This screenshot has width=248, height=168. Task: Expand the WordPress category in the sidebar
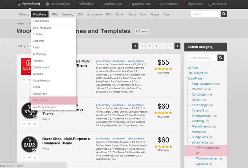(x=195, y=78)
